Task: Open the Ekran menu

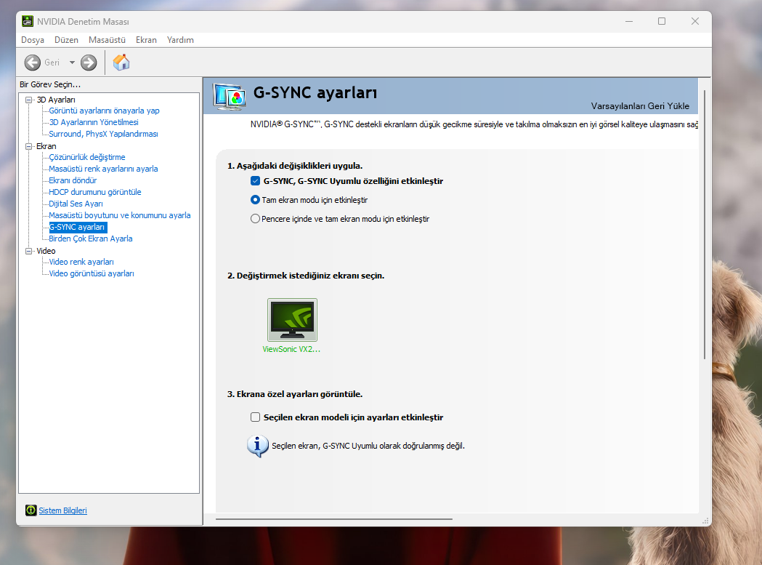Action: (x=146, y=40)
